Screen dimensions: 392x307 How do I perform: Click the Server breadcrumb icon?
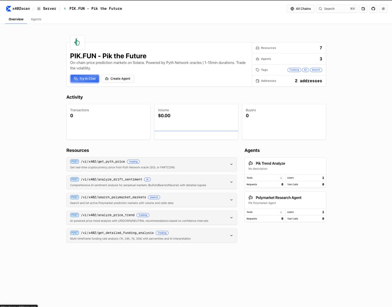[x=39, y=9]
